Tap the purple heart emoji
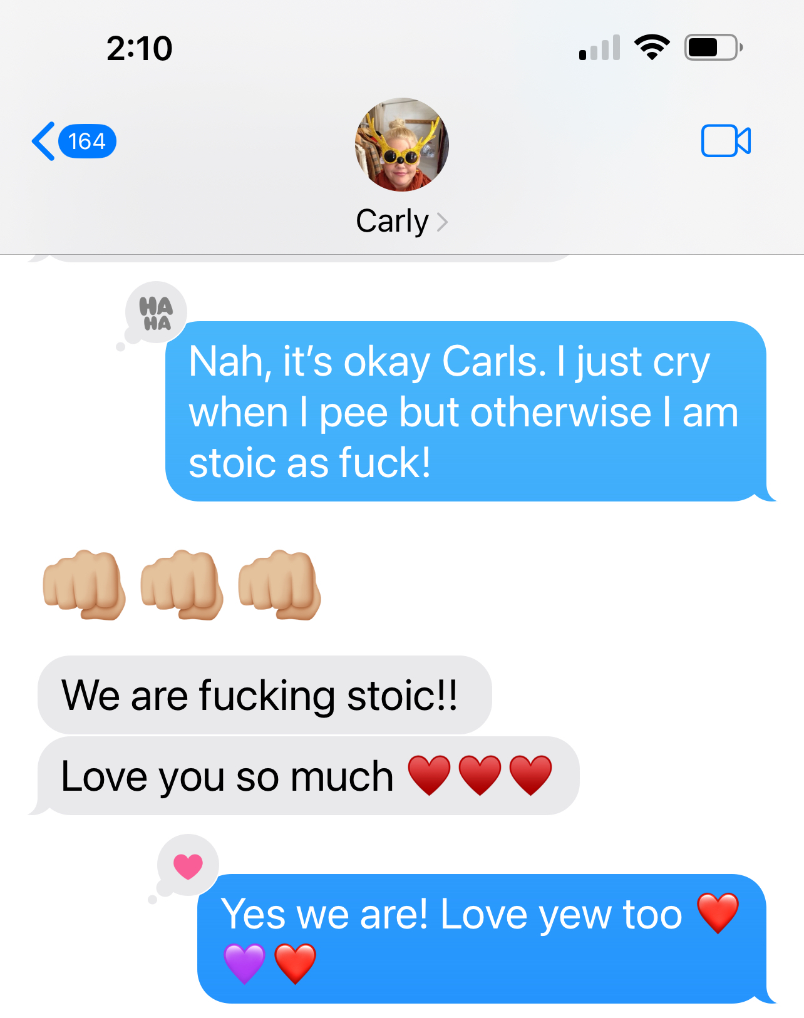 pos(244,964)
